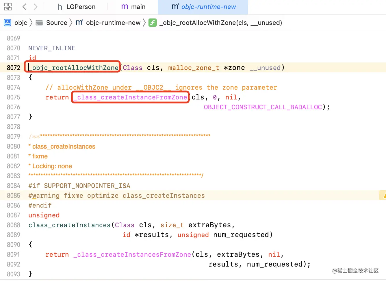This screenshot has height=281, width=386.
Task: Select the objc-runtime-new tab
Action: [x=203, y=7]
